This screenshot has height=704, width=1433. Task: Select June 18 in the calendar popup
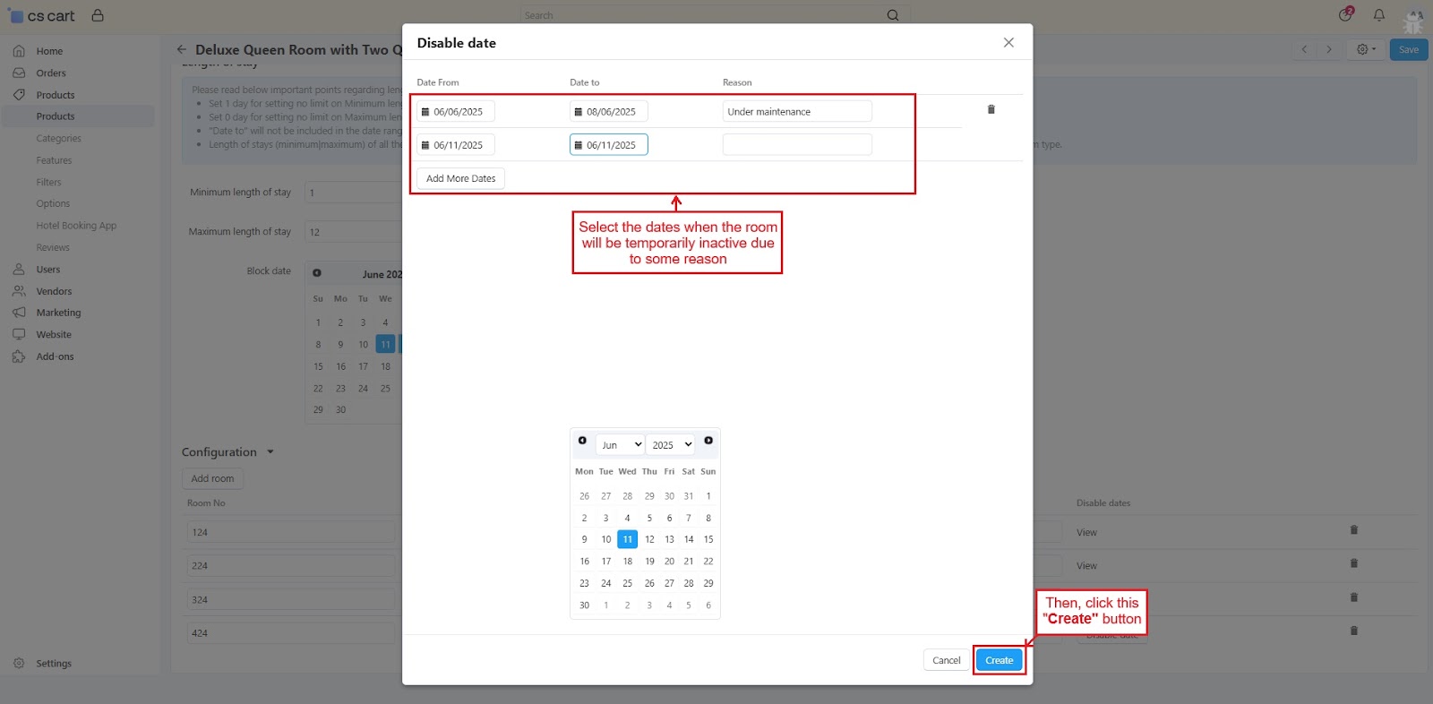[627, 562]
